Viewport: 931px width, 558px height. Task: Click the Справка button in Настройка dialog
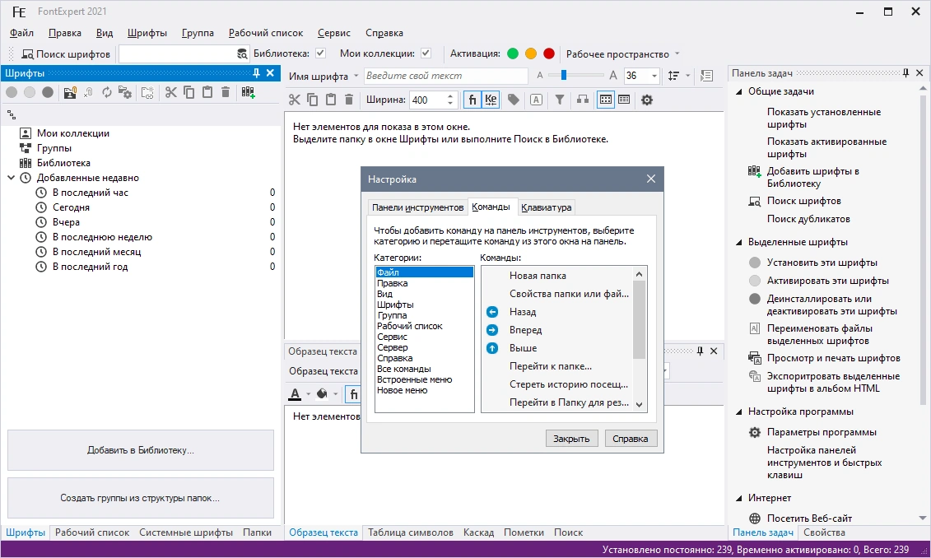[x=631, y=439]
